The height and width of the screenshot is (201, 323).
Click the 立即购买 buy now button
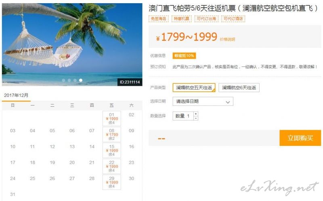pyautogui.click(x=300, y=138)
